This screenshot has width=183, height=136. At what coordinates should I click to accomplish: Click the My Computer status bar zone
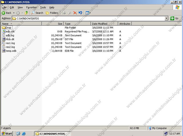[x=164, y=128]
